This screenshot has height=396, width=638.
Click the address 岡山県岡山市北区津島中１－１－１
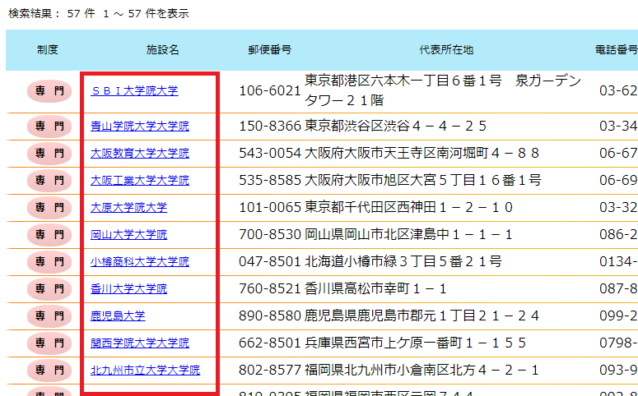408,235
